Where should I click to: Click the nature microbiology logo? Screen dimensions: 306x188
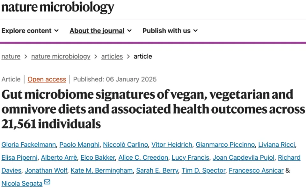(x=58, y=7)
